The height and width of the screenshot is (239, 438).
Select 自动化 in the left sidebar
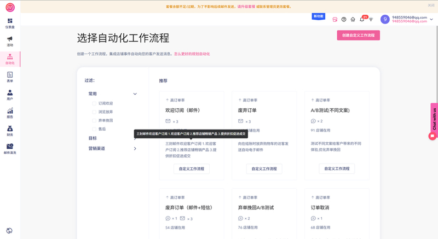[x=10, y=59]
